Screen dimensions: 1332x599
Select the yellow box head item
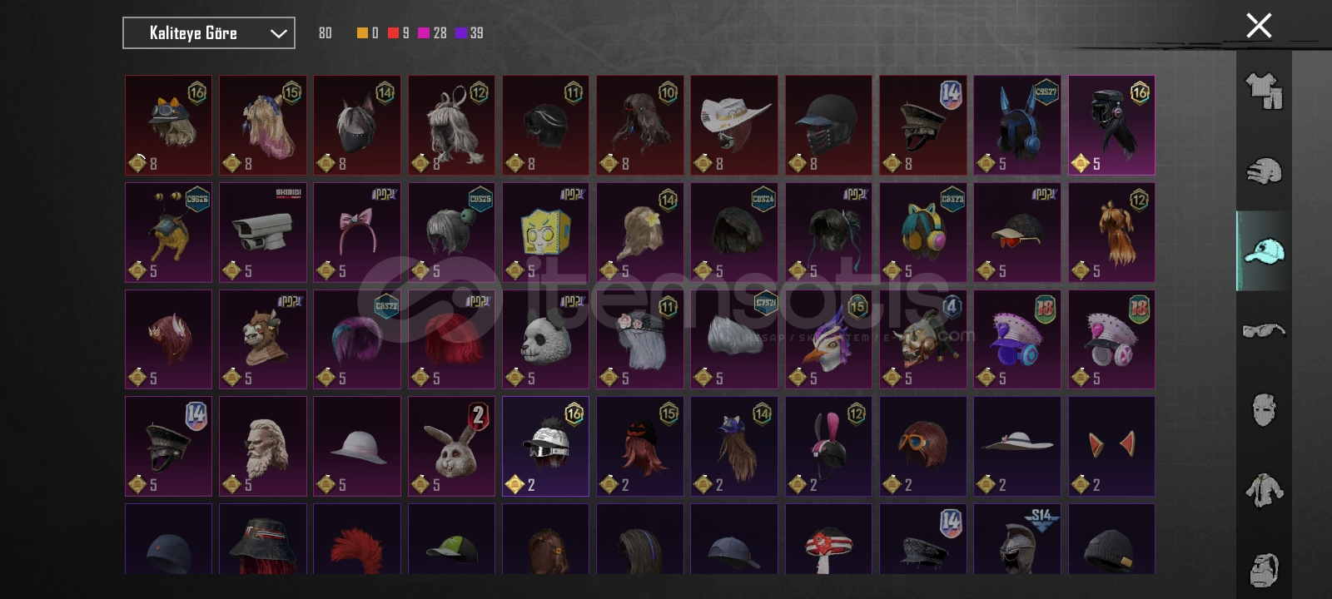[x=545, y=232]
